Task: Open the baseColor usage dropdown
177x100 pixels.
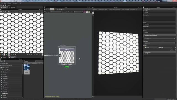Action: [165, 47]
